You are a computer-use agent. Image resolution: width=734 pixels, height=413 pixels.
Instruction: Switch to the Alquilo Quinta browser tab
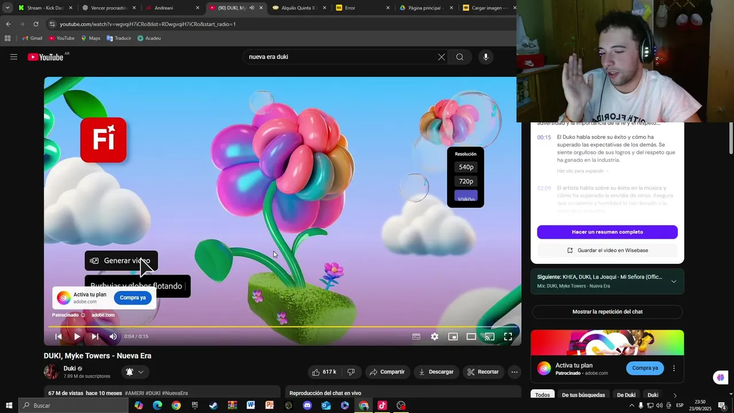coord(299,8)
